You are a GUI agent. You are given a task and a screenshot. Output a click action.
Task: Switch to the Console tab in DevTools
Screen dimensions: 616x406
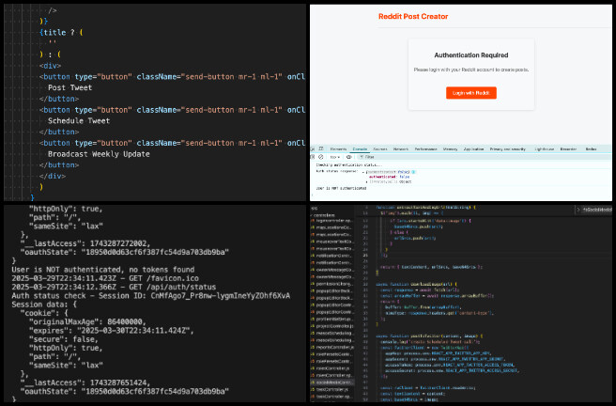click(x=360, y=149)
